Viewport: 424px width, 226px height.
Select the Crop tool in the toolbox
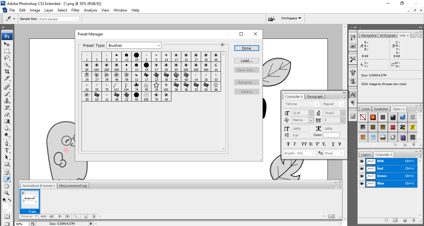coord(7,71)
